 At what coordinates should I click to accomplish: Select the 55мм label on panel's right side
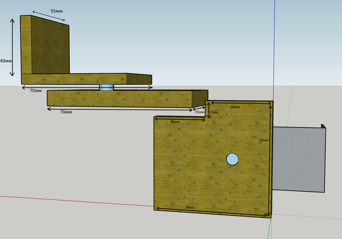(x=263, y=140)
